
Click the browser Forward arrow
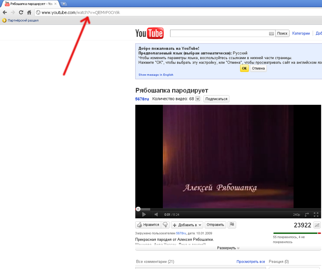pos(13,12)
